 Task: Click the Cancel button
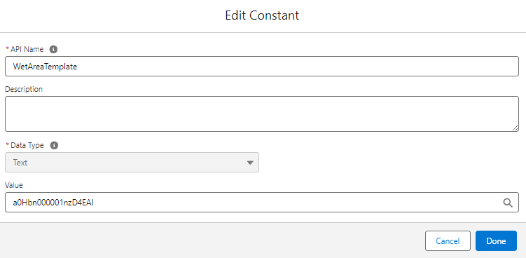click(x=448, y=241)
